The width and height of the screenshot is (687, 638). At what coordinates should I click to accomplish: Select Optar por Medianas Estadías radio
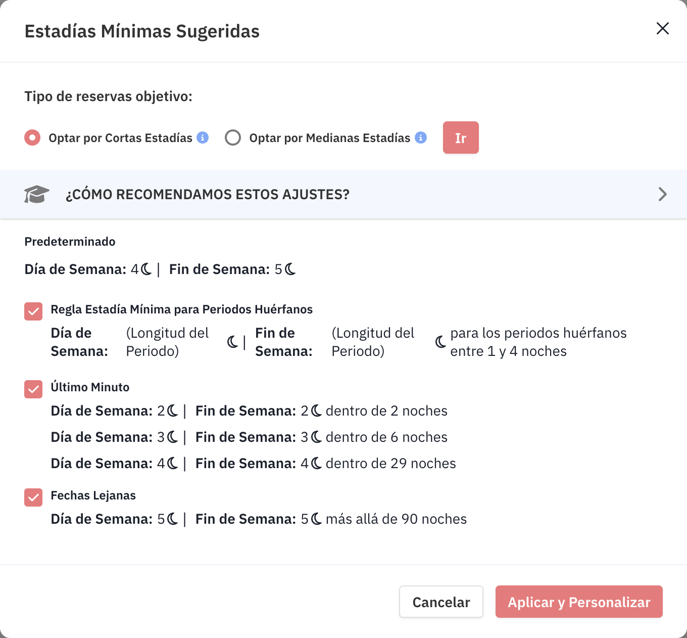pyautogui.click(x=233, y=138)
